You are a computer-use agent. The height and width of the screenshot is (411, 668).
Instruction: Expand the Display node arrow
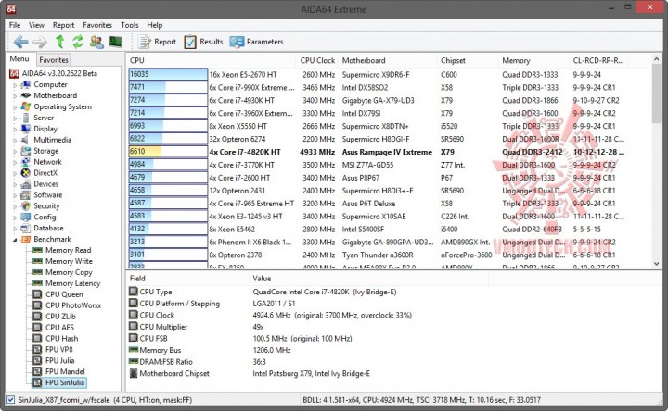(x=15, y=130)
